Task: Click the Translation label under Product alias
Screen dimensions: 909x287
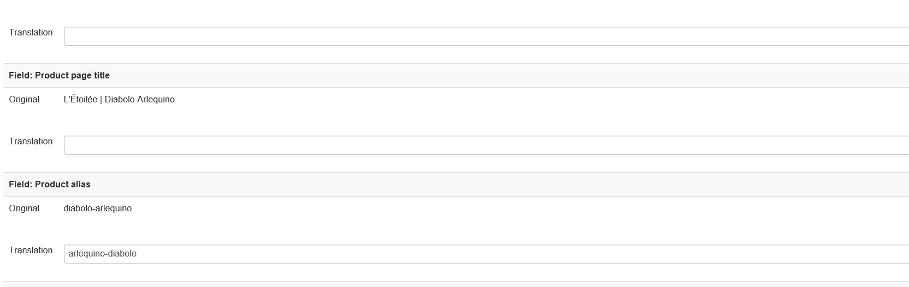Action: 31,251
